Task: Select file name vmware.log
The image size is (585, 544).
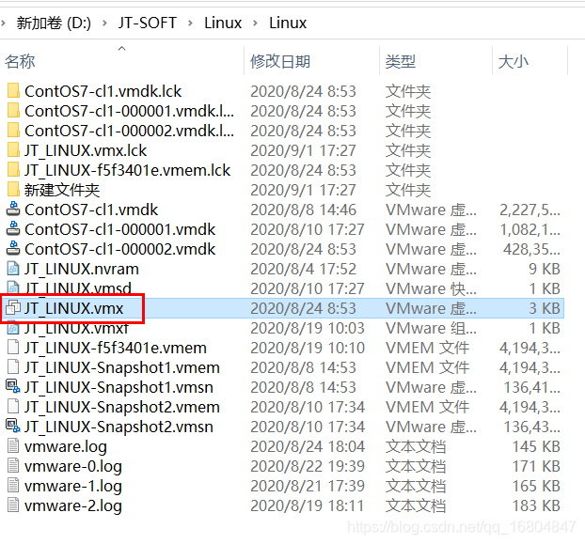Action: [66, 446]
